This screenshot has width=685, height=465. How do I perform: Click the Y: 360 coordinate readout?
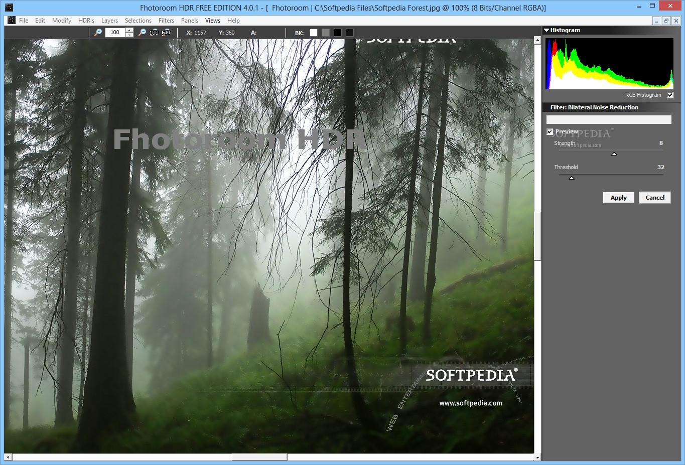pyautogui.click(x=226, y=33)
